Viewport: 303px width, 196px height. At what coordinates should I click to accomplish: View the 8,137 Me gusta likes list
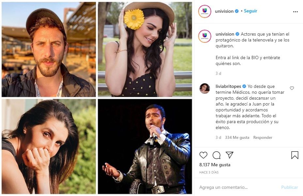coord(215,165)
